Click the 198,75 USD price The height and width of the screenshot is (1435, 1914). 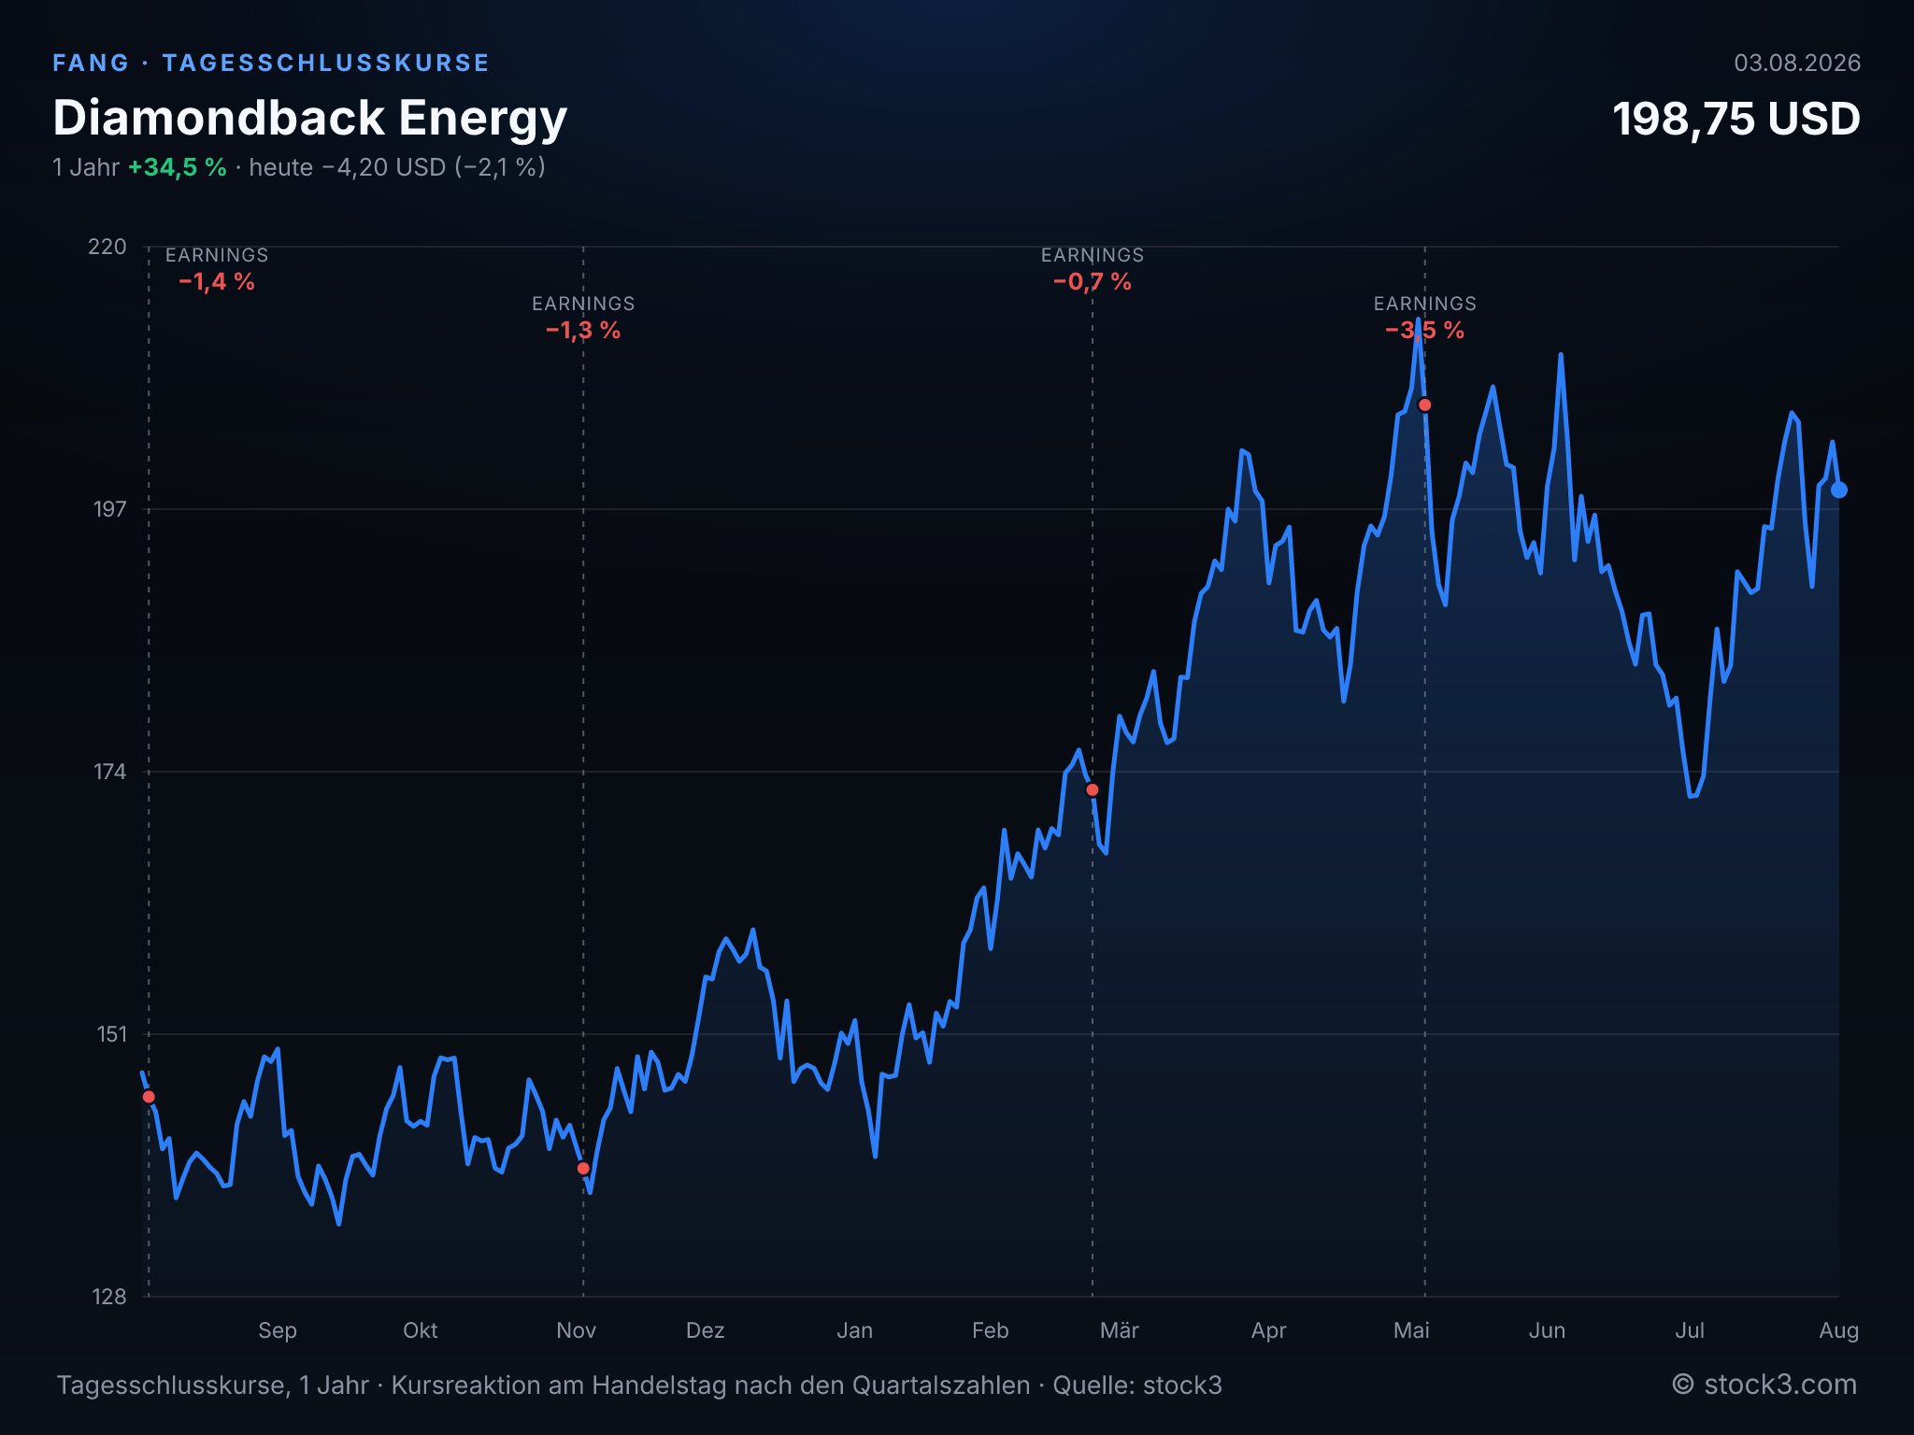point(1736,119)
